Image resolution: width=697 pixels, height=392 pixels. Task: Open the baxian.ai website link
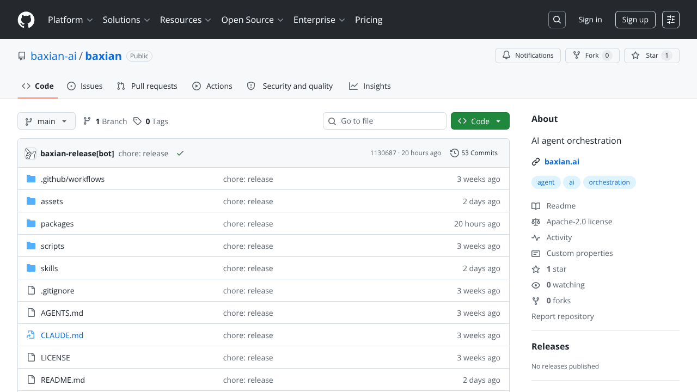point(562,162)
